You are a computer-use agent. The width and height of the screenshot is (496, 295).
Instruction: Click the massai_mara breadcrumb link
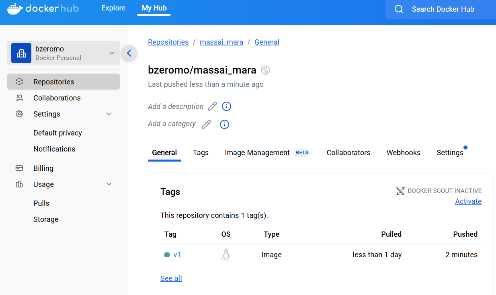coord(221,42)
